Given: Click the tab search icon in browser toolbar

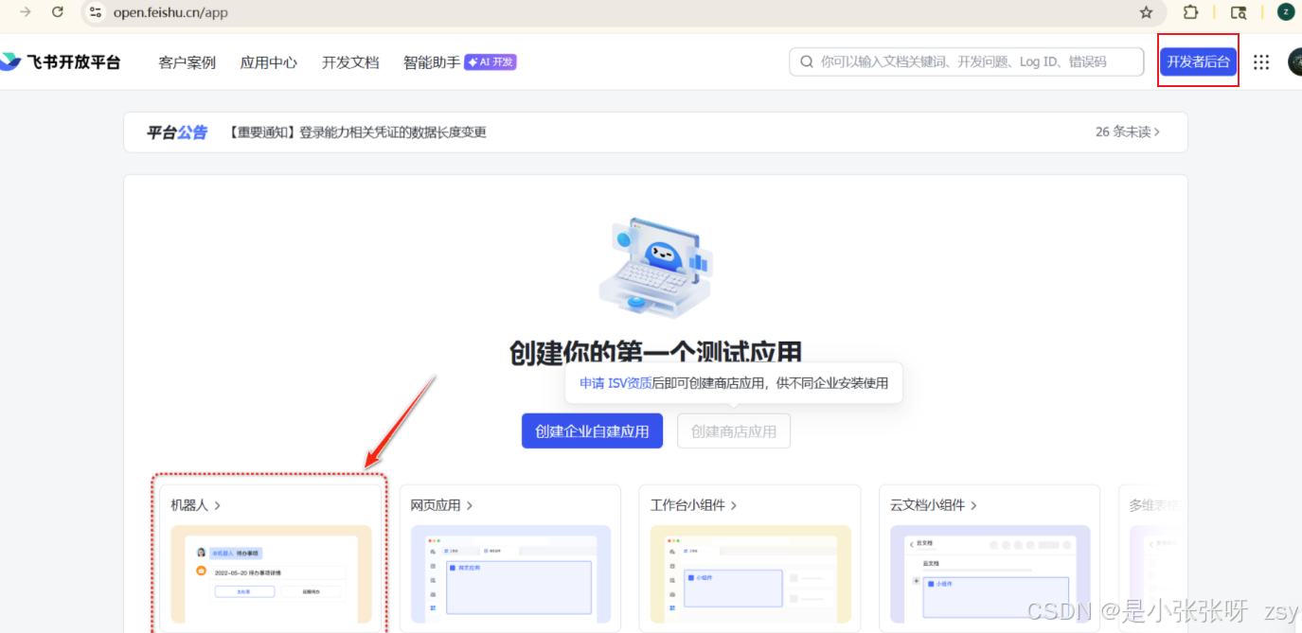Looking at the screenshot, I should (1239, 12).
